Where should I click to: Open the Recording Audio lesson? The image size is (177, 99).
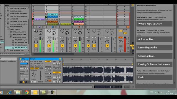point(154,48)
